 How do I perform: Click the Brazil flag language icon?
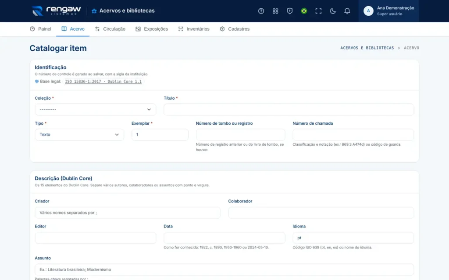click(304, 11)
